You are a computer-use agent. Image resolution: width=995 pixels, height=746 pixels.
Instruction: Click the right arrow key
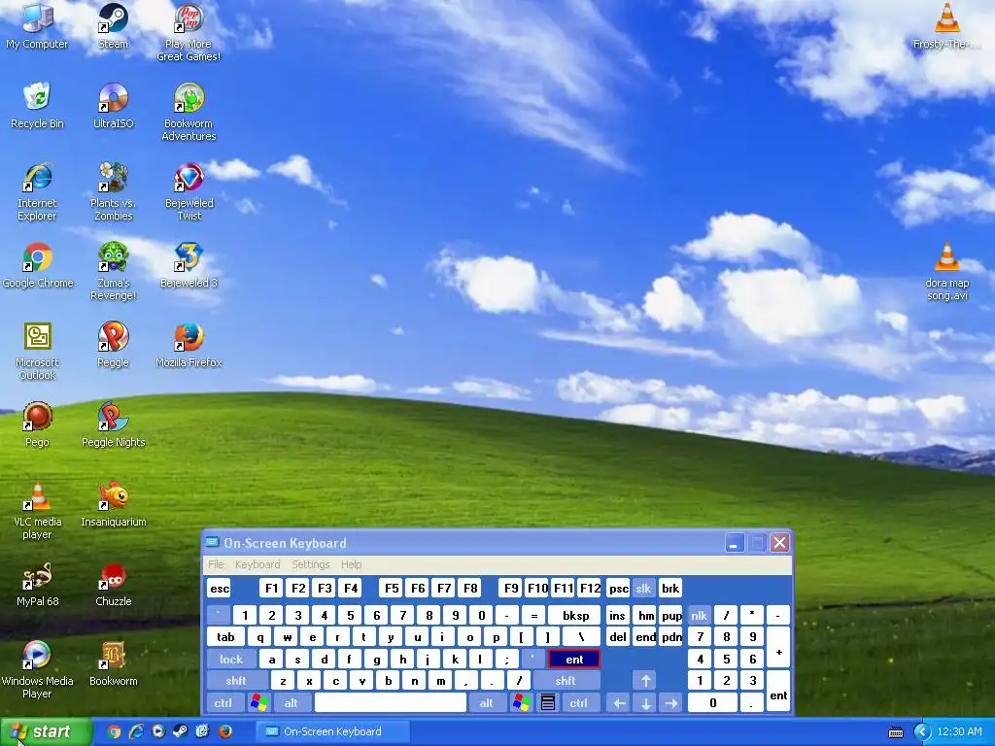[x=671, y=703]
